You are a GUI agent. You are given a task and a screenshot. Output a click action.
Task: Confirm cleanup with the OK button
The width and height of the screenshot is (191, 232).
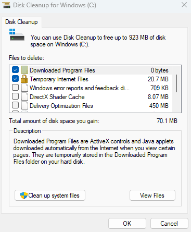[x=127, y=224]
